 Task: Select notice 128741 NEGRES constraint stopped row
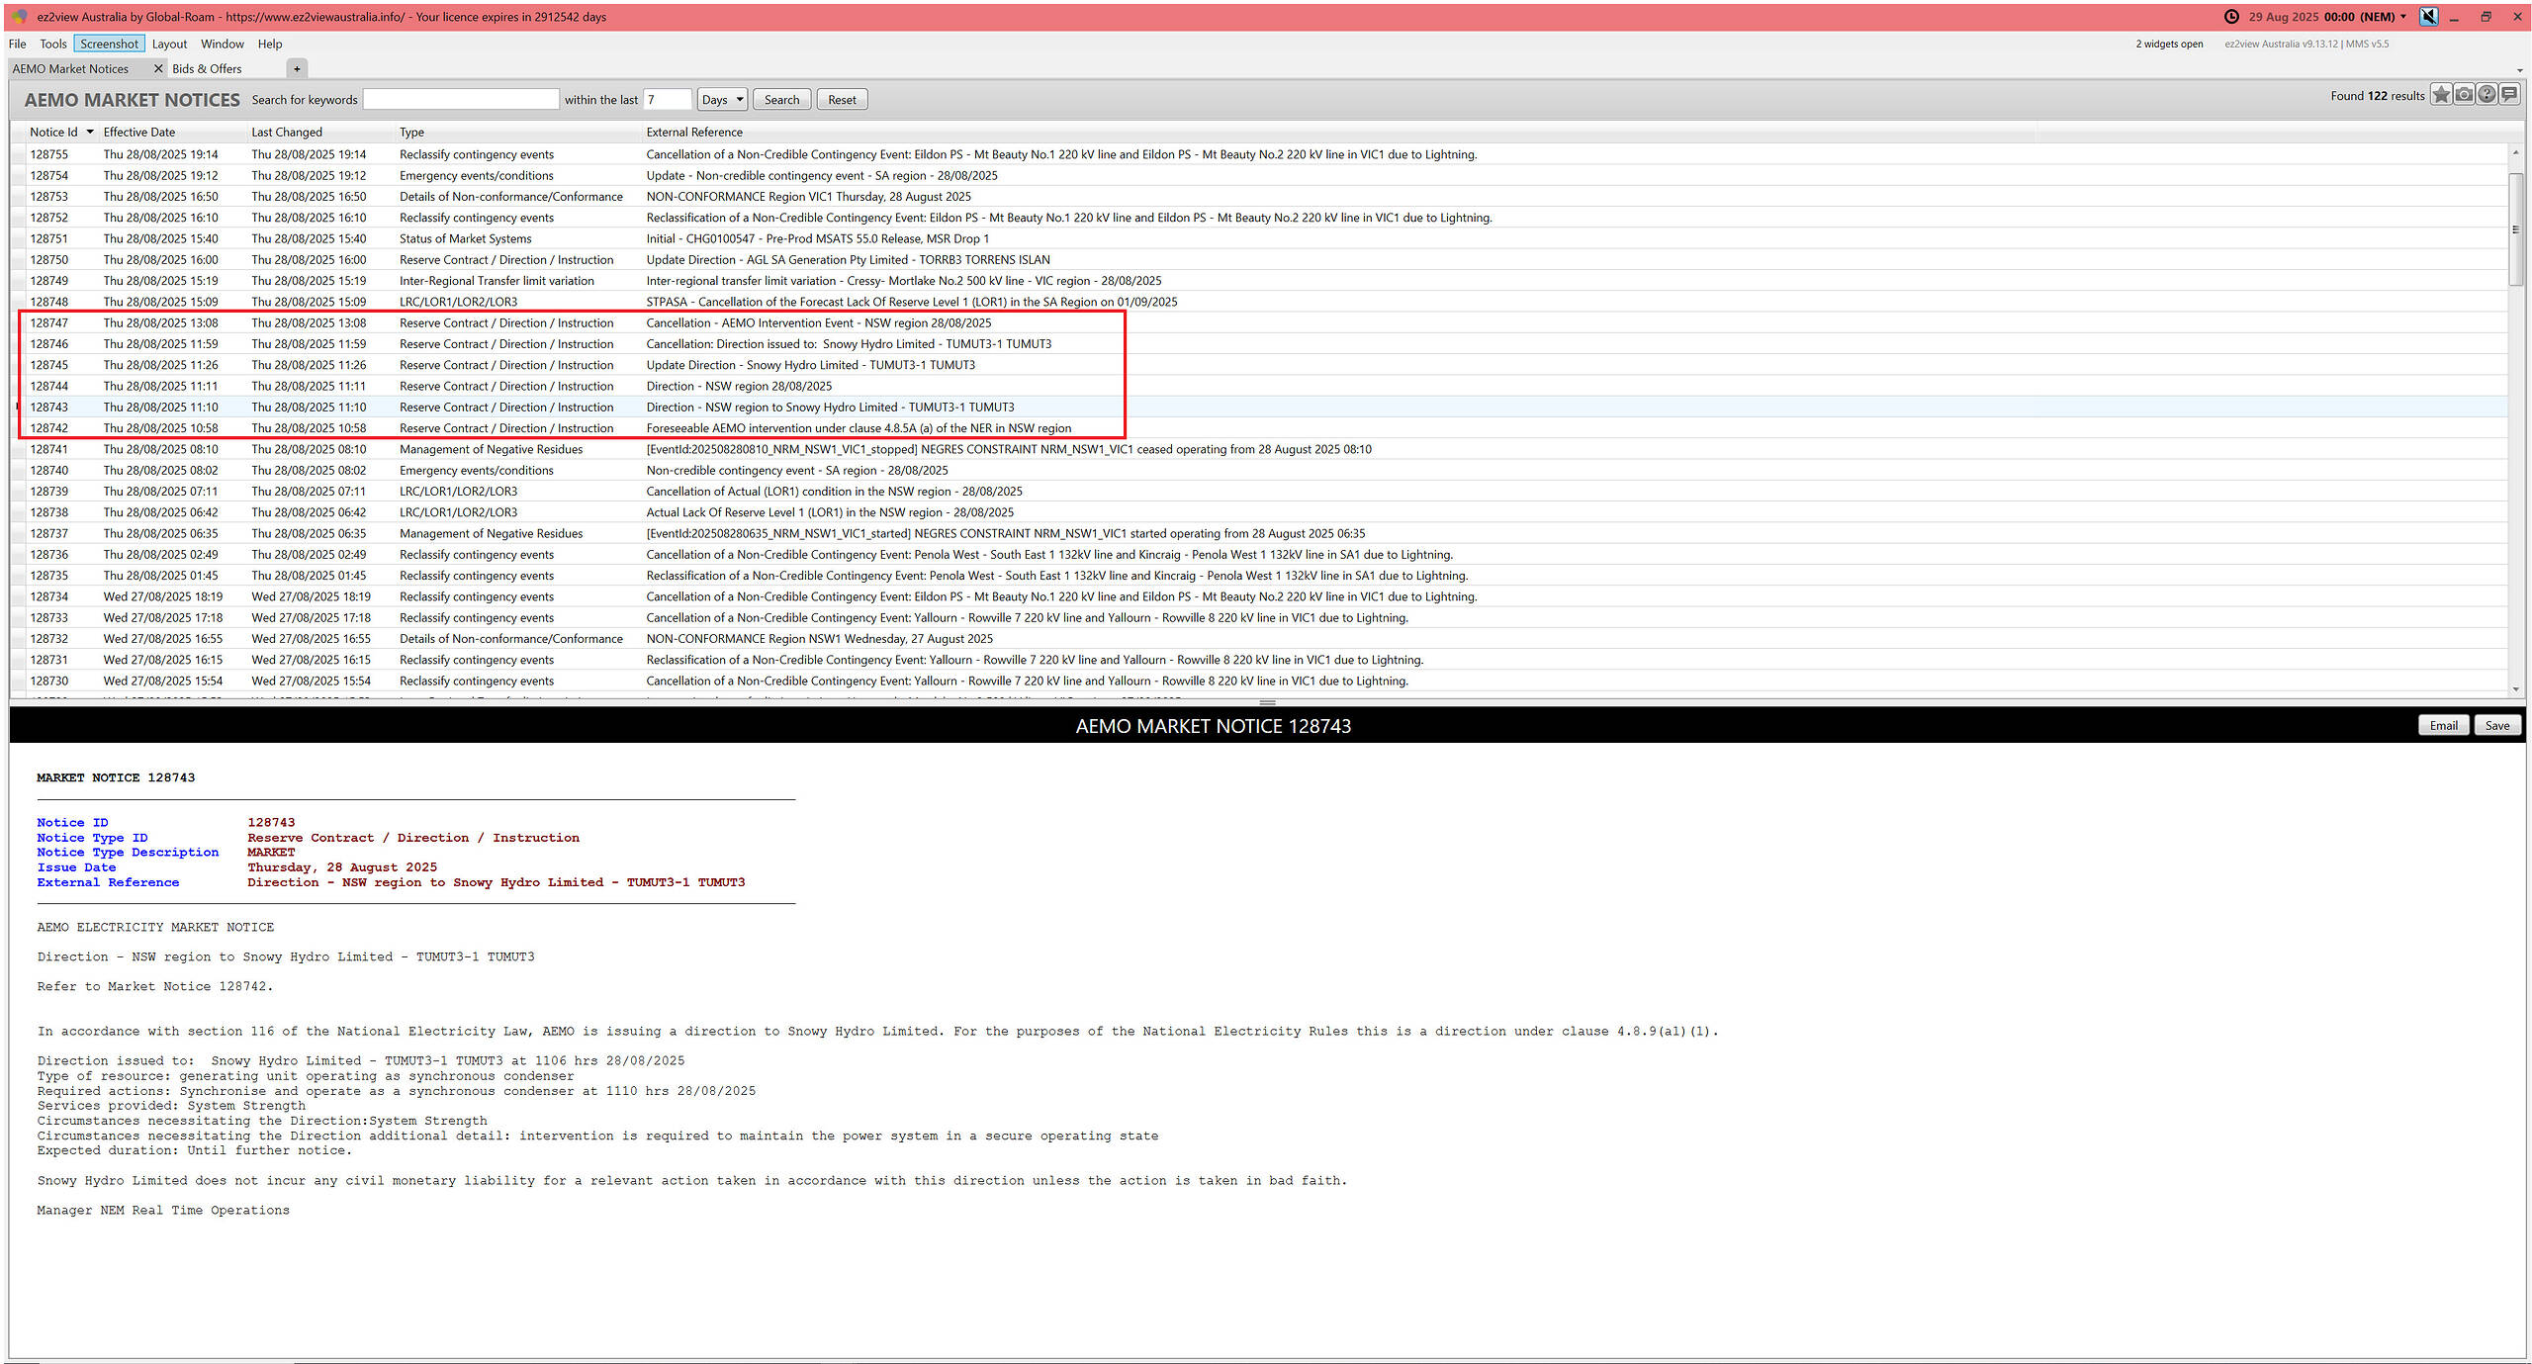click(1259, 449)
